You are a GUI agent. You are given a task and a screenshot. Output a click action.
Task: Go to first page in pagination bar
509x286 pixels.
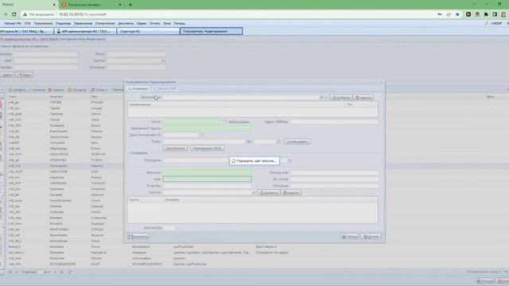coord(10,272)
